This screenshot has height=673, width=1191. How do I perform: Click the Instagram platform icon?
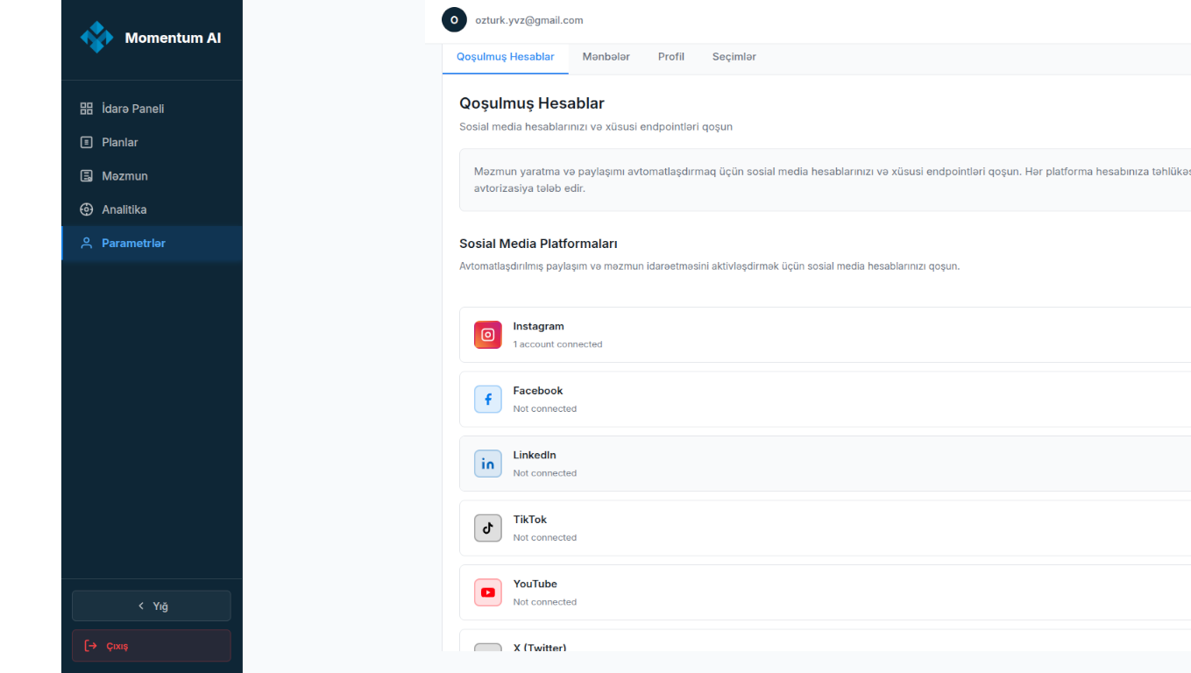point(488,335)
